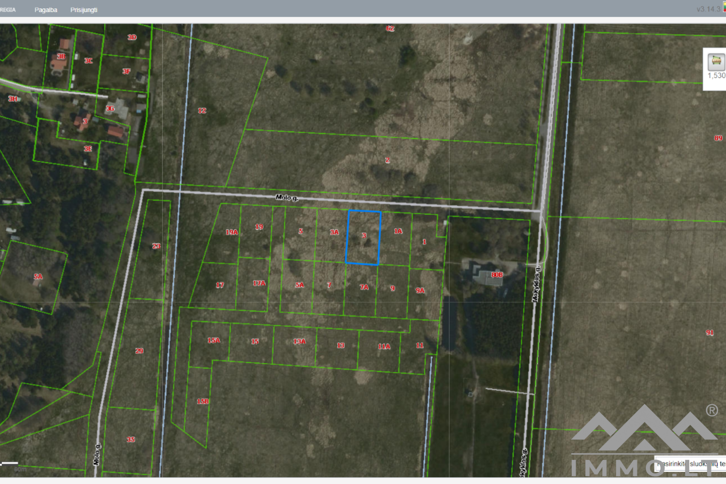
Task: Click the Lithuanian flag language icon
Action: click(x=724, y=7)
